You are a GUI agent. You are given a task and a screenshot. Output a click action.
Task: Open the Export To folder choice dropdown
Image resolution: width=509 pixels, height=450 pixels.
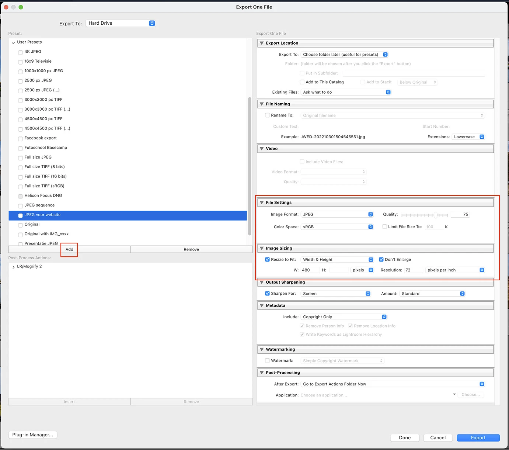pyautogui.click(x=345, y=55)
